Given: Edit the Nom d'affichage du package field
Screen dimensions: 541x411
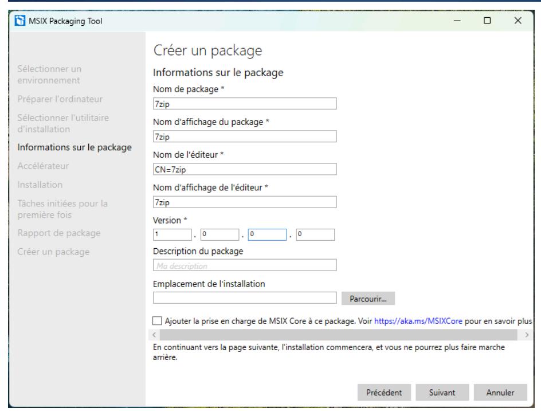Looking at the screenshot, I should click(x=245, y=136).
